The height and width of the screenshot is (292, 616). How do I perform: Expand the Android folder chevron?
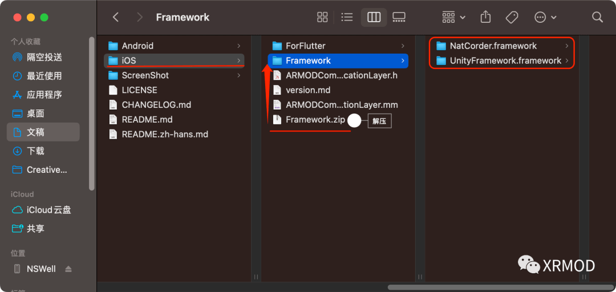[238, 46]
